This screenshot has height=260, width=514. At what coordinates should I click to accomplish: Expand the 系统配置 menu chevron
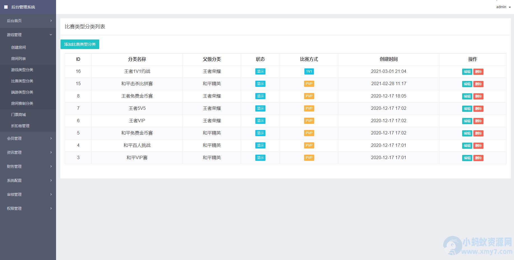51,180
